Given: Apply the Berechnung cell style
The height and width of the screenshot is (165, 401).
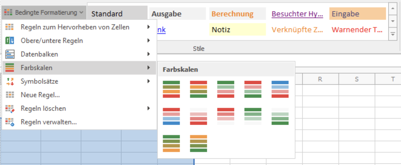Looking at the screenshot, I should coord(238,14).
